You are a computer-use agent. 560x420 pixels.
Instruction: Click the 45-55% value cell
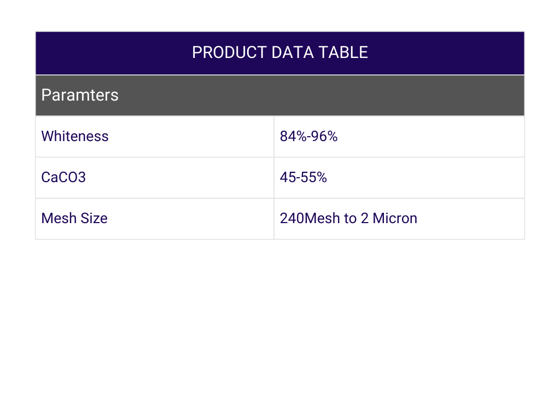click(x=304, y=177)
